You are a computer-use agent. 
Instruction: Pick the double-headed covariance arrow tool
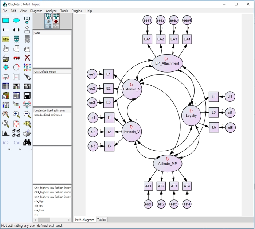pos(16,30)
